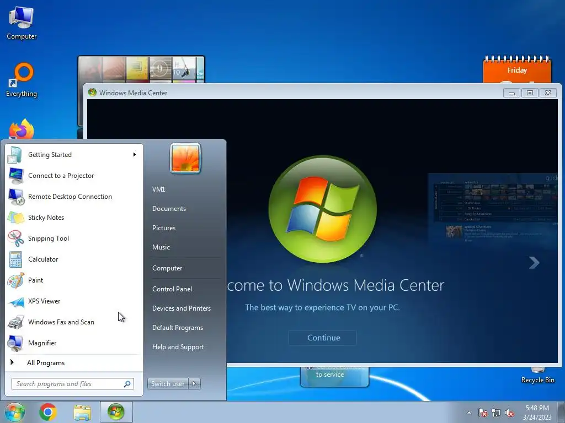The image size is (565, 423).
Task: Click the Friday calendar gadget
Action: click(517, 69)
